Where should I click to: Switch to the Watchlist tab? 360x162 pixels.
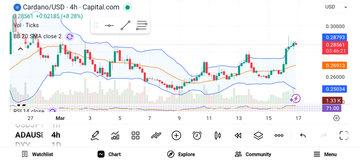click(x=37, y=154)
